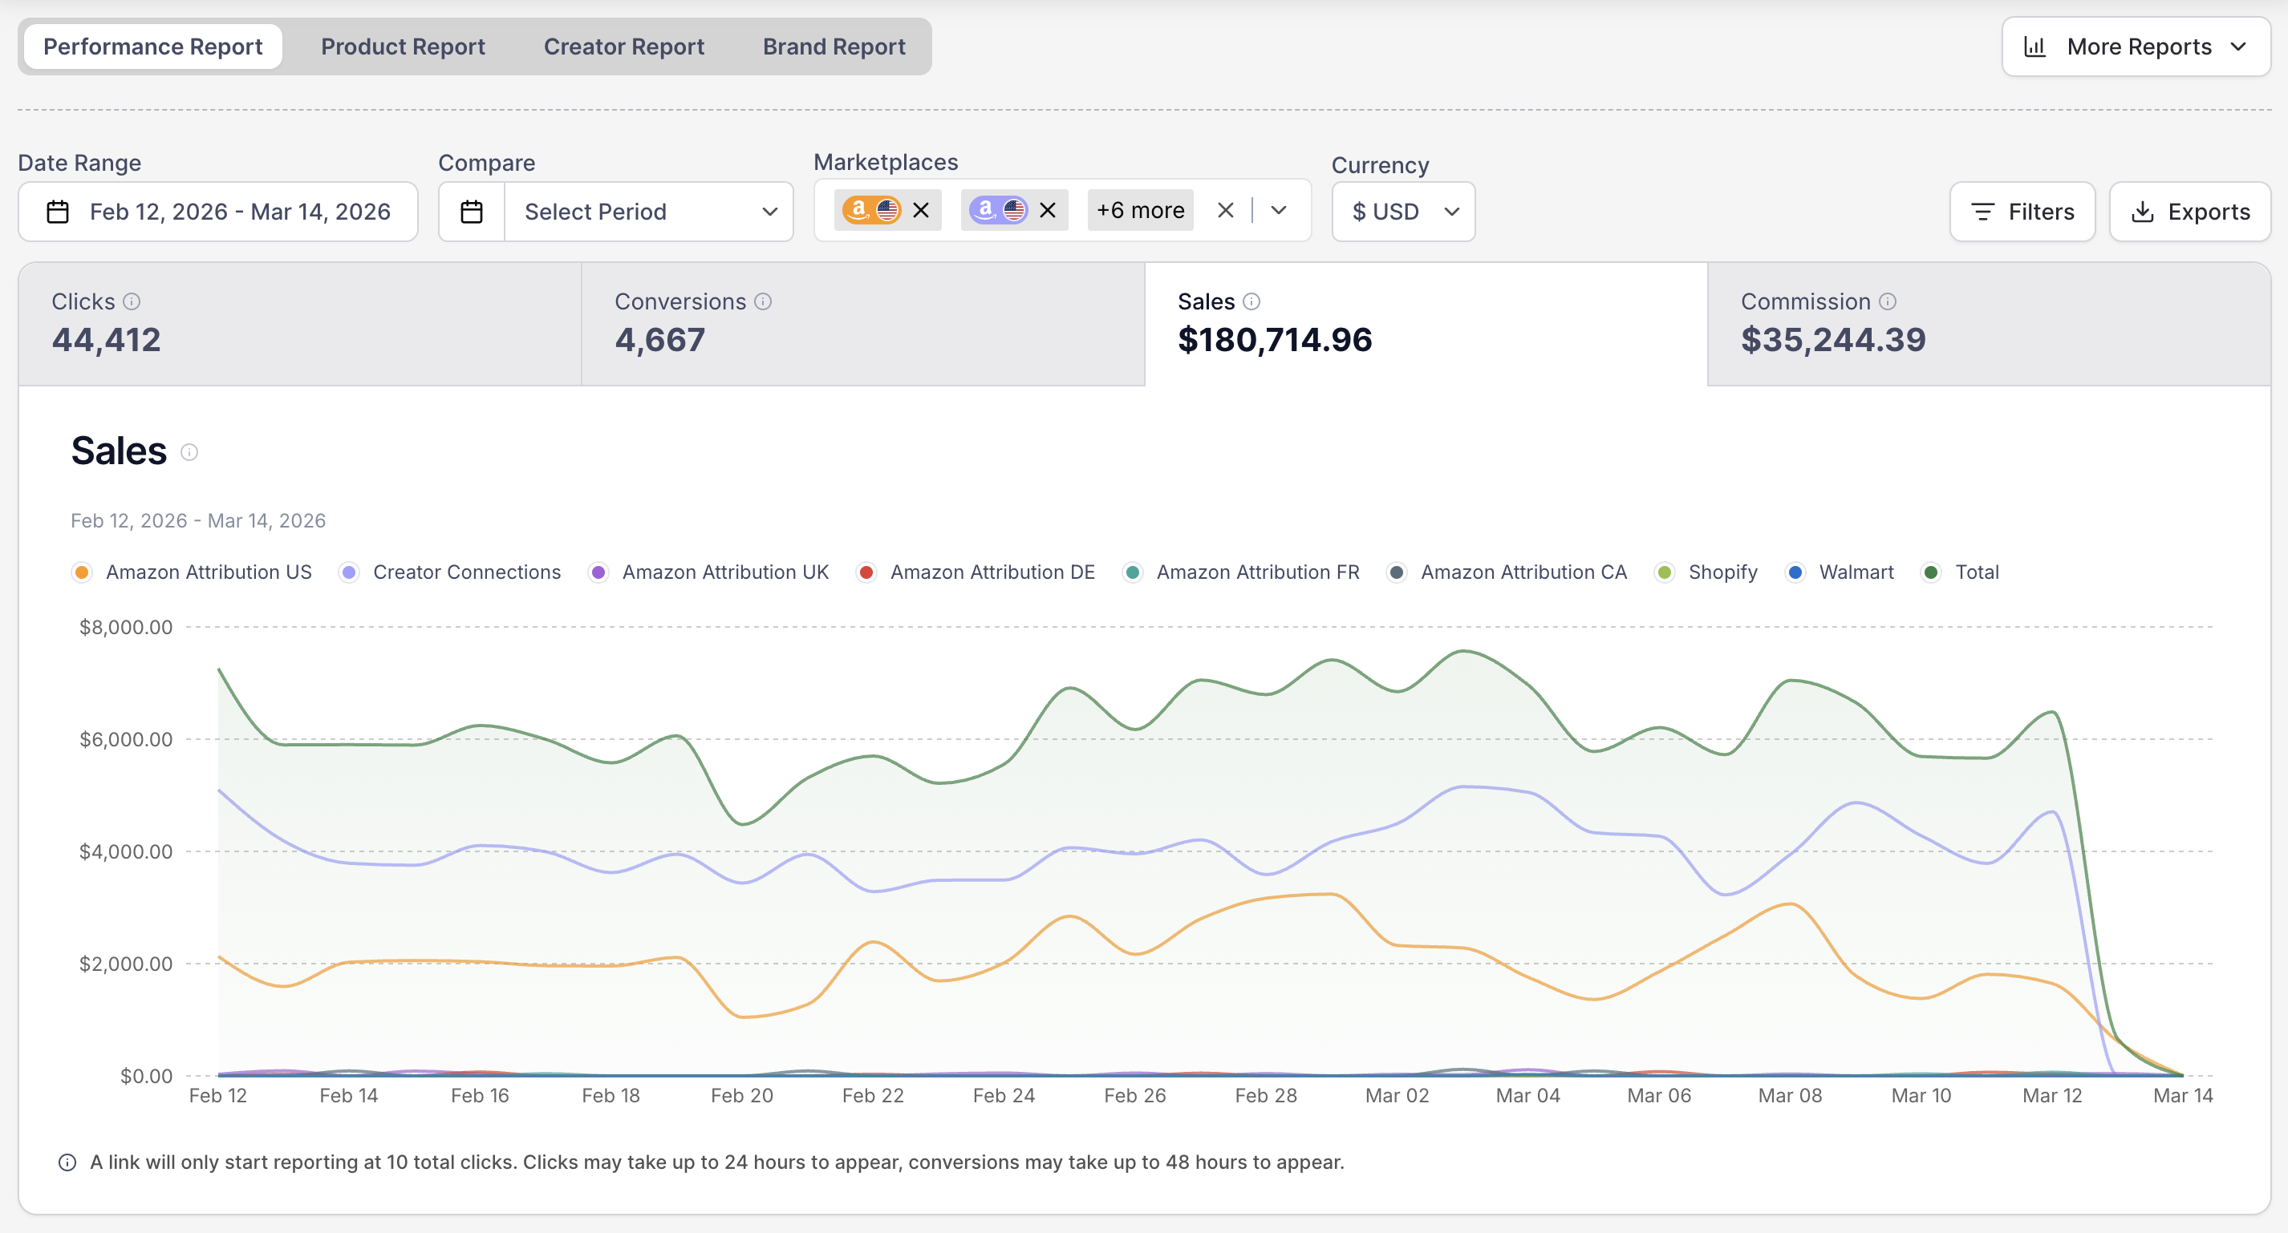Click info icon next to Sales chart title

pos(189,453)
